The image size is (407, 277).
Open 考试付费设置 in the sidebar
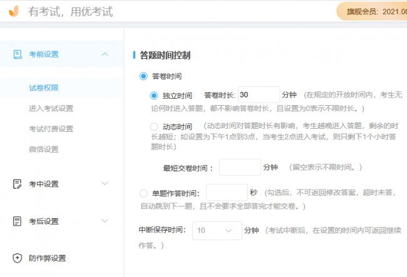pos(51,129)
